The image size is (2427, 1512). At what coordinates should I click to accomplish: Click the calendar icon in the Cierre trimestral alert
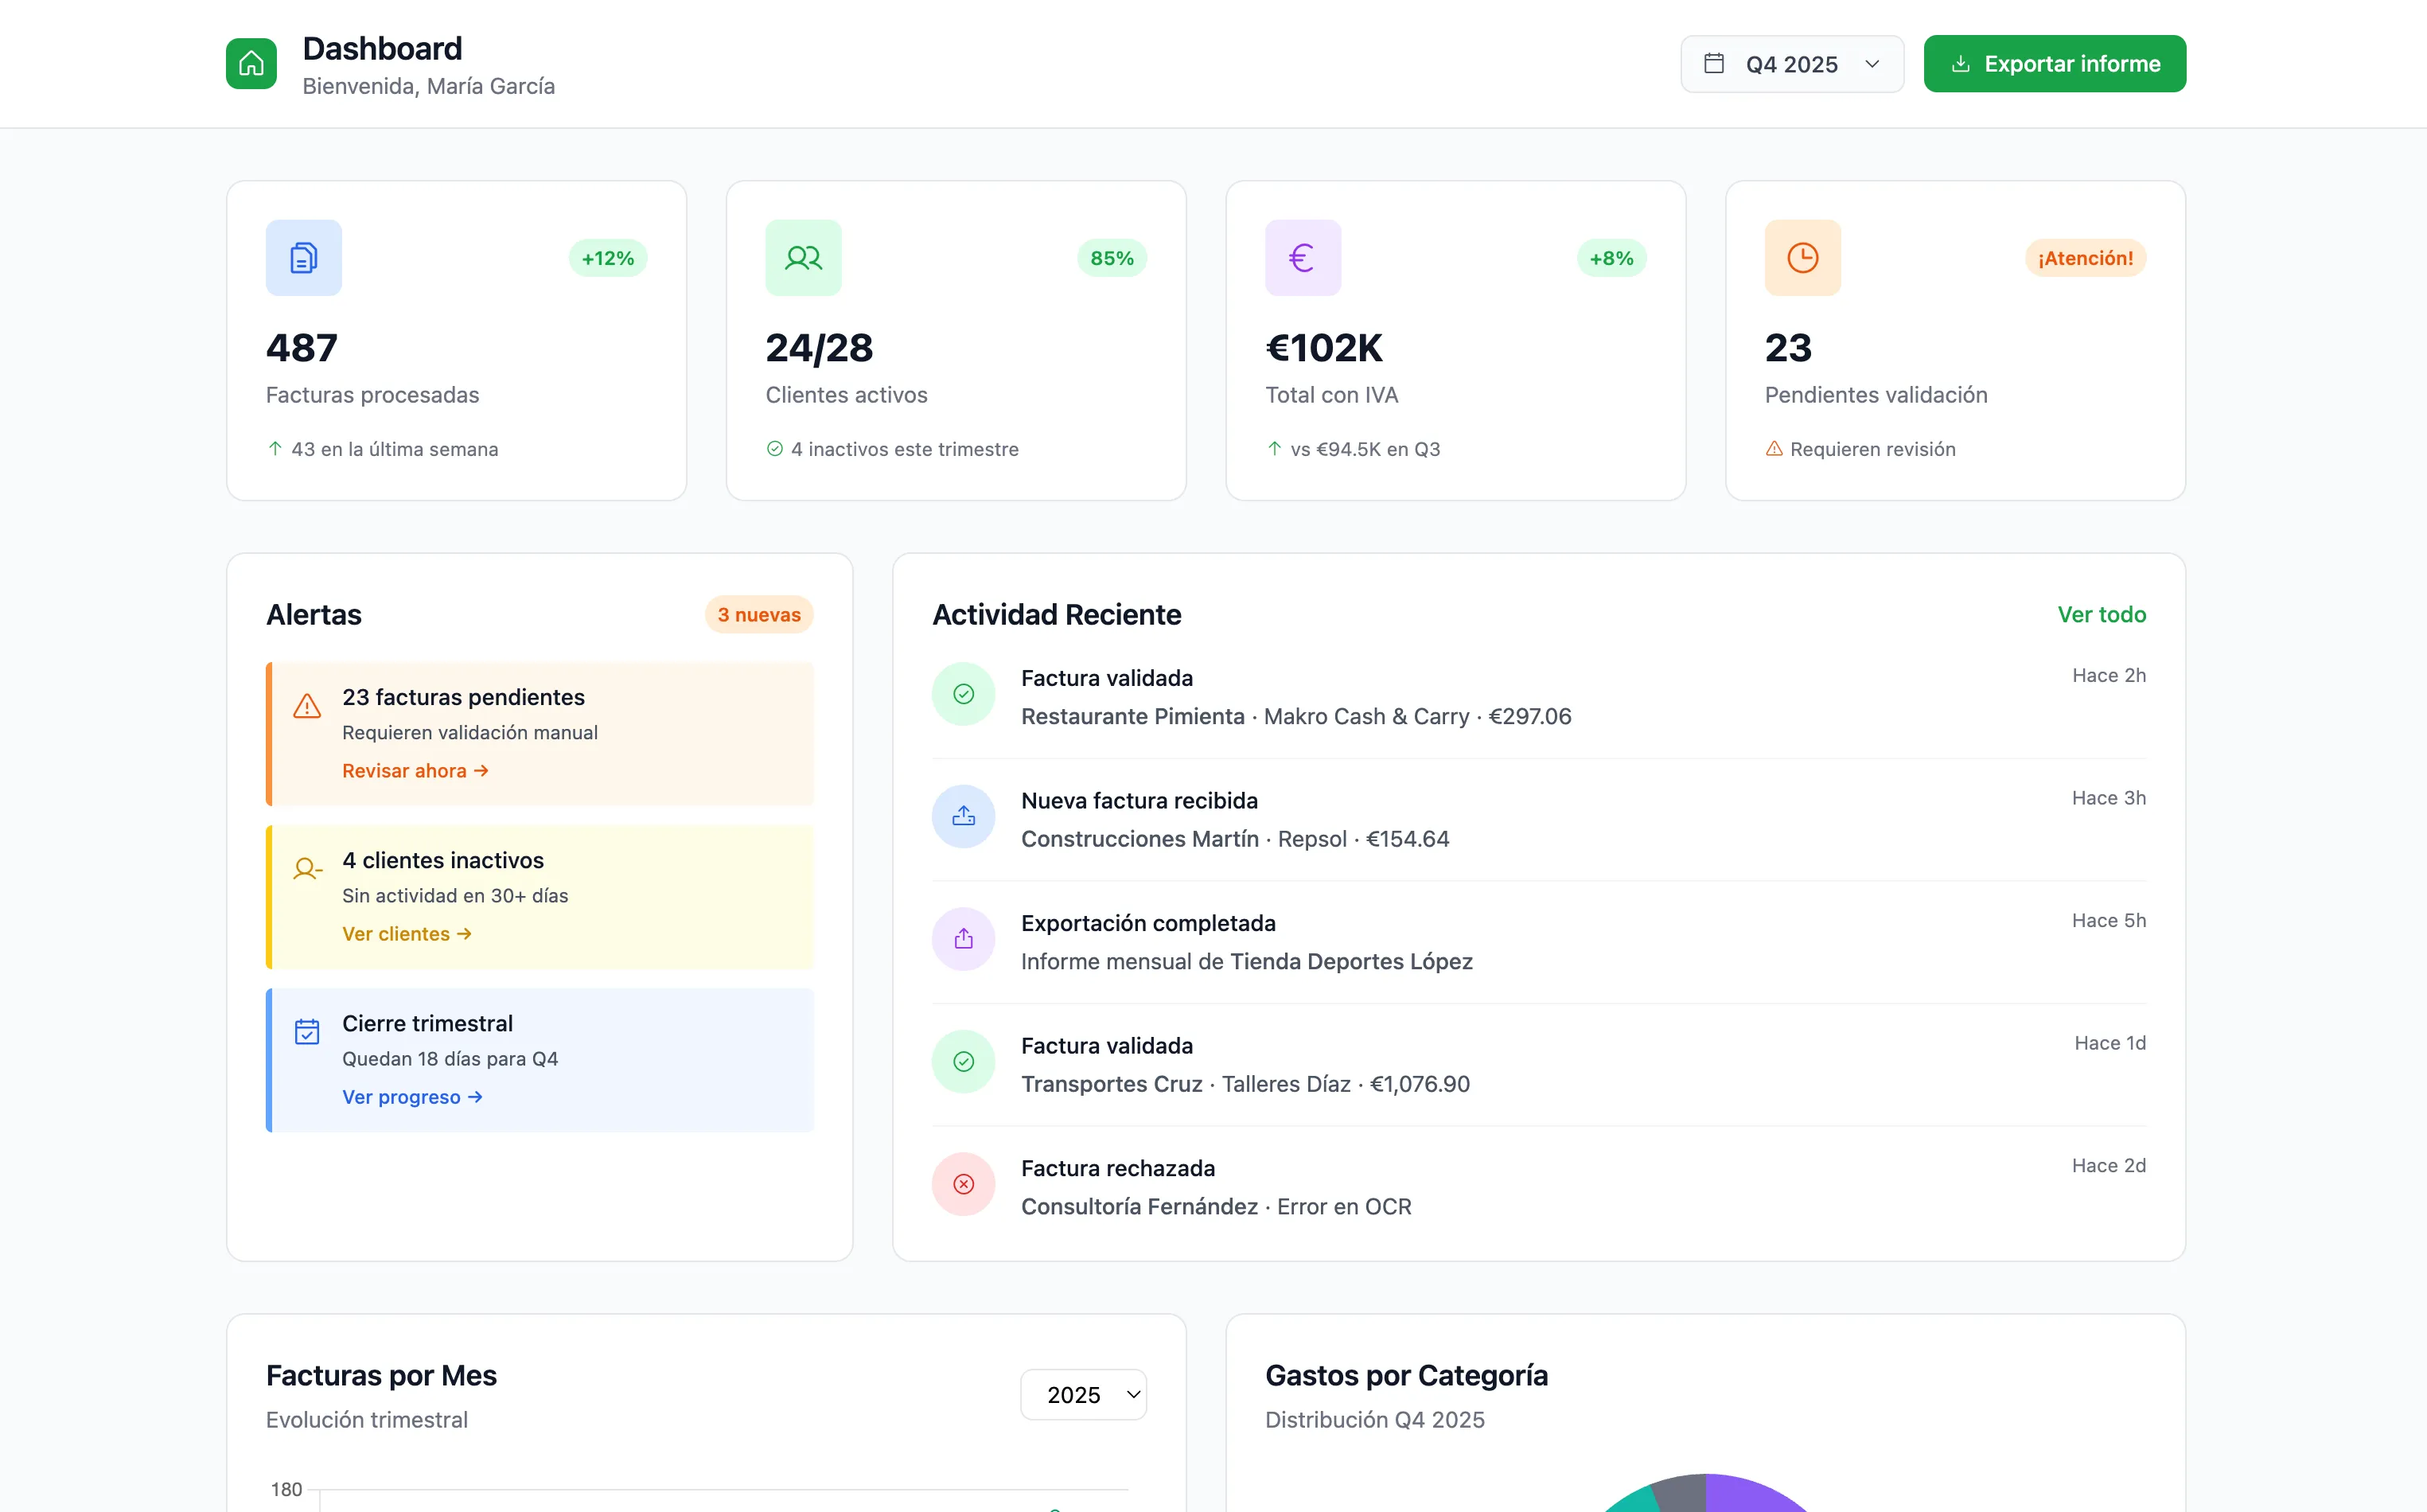pyautogui.click(x=307, y=1032)
